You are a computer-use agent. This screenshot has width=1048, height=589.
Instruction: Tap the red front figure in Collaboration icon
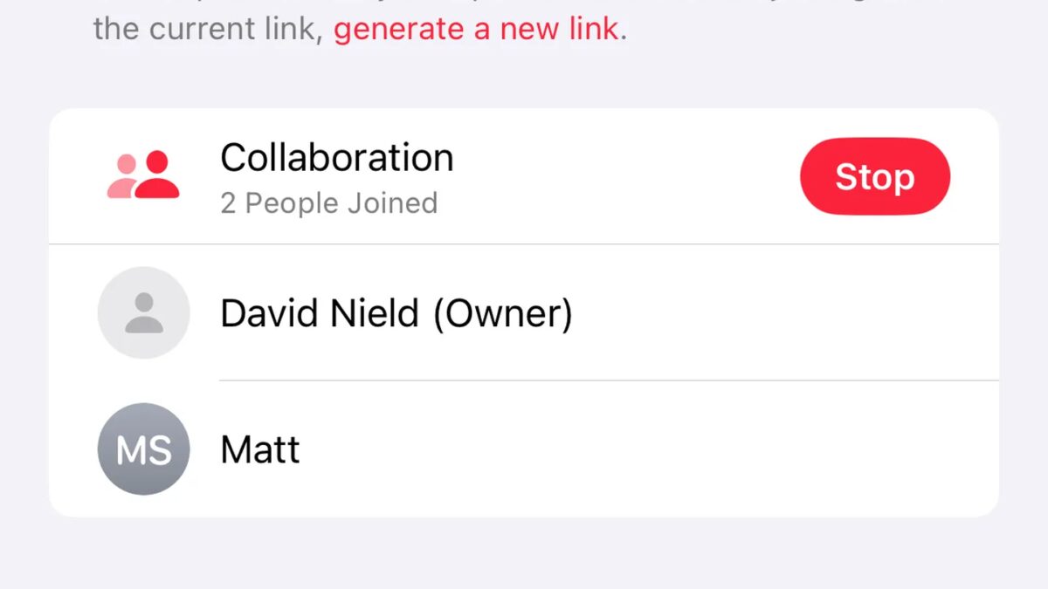click(157, 175)
